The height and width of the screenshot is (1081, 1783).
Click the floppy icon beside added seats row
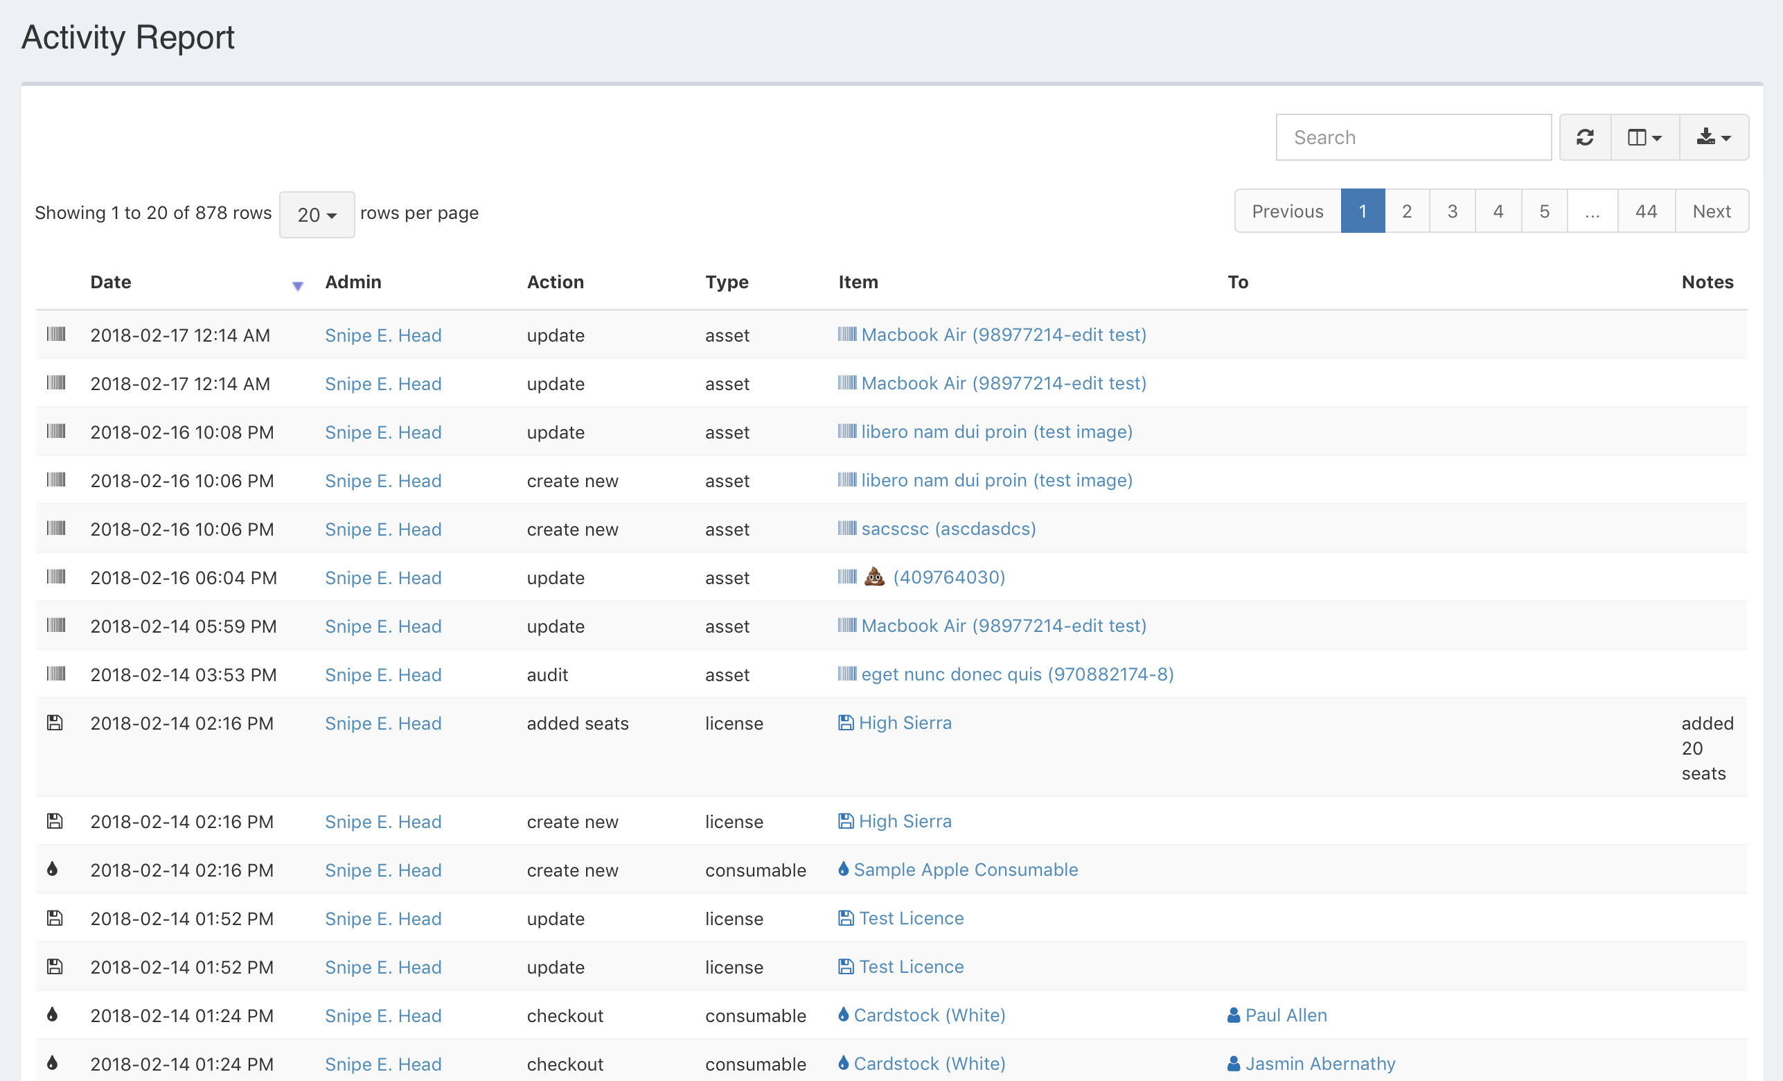click(55, 723)
